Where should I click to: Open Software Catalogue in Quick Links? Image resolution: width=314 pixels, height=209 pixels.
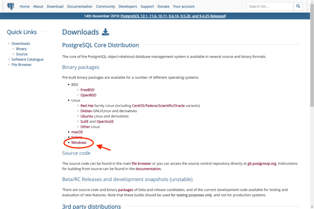(x=27, y=60)
